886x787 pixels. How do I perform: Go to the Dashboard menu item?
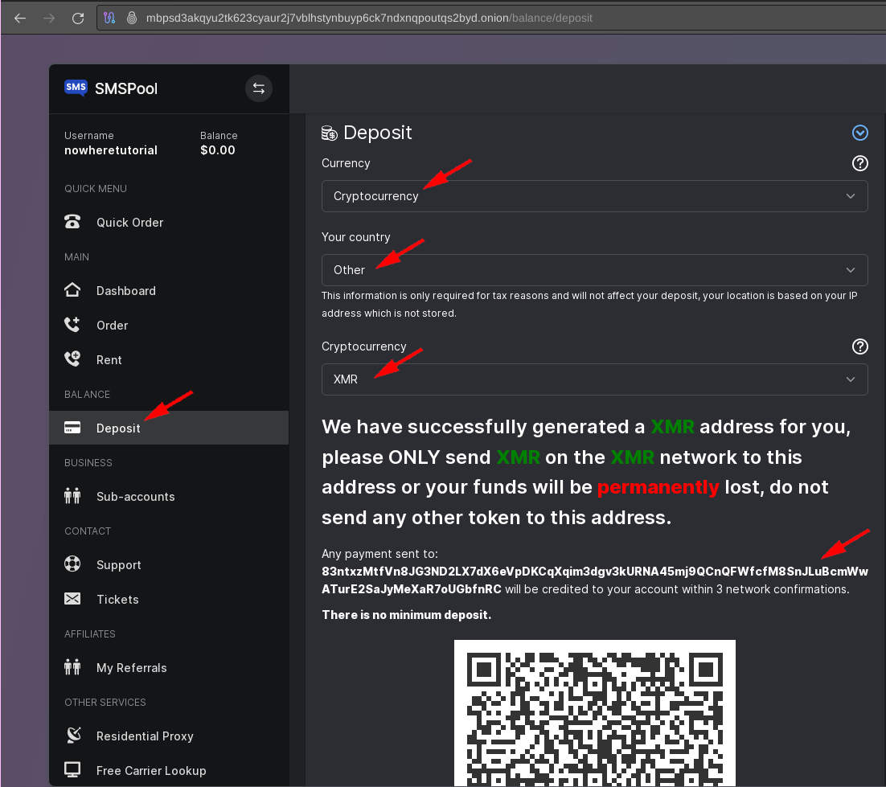point(169,291)
